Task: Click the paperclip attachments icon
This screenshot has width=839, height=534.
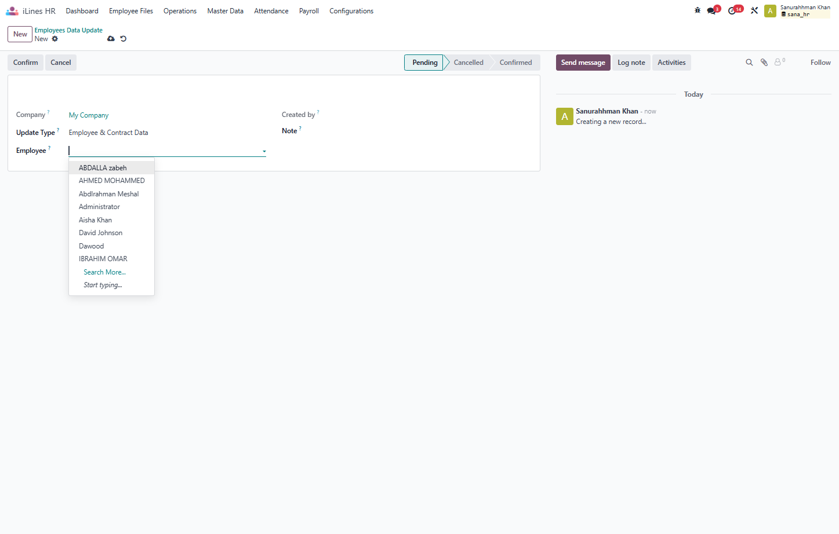Action: (764, 63)
